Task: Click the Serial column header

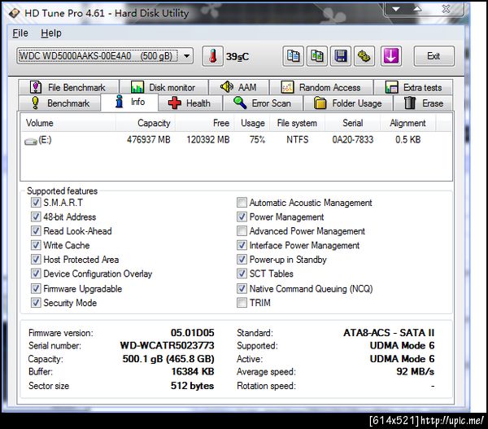Action: (353, 123)
